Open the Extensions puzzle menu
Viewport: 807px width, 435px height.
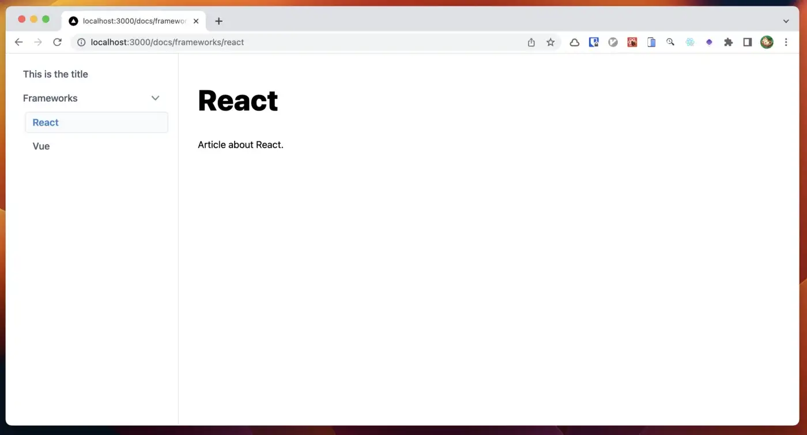(729, 42)
